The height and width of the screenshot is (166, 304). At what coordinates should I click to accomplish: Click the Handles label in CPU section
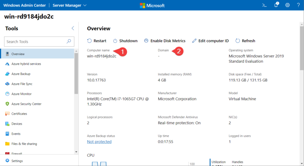tap(237, 162)
